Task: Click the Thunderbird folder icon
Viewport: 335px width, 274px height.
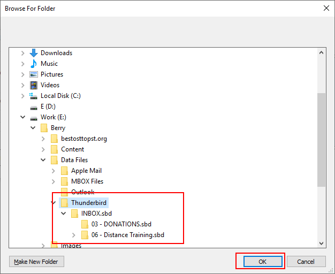Action: tap(64, 203)
